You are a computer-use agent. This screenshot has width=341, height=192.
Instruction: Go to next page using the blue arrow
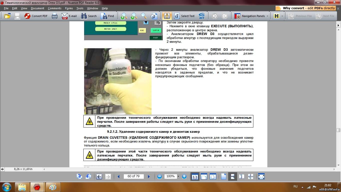coord(149,176)
